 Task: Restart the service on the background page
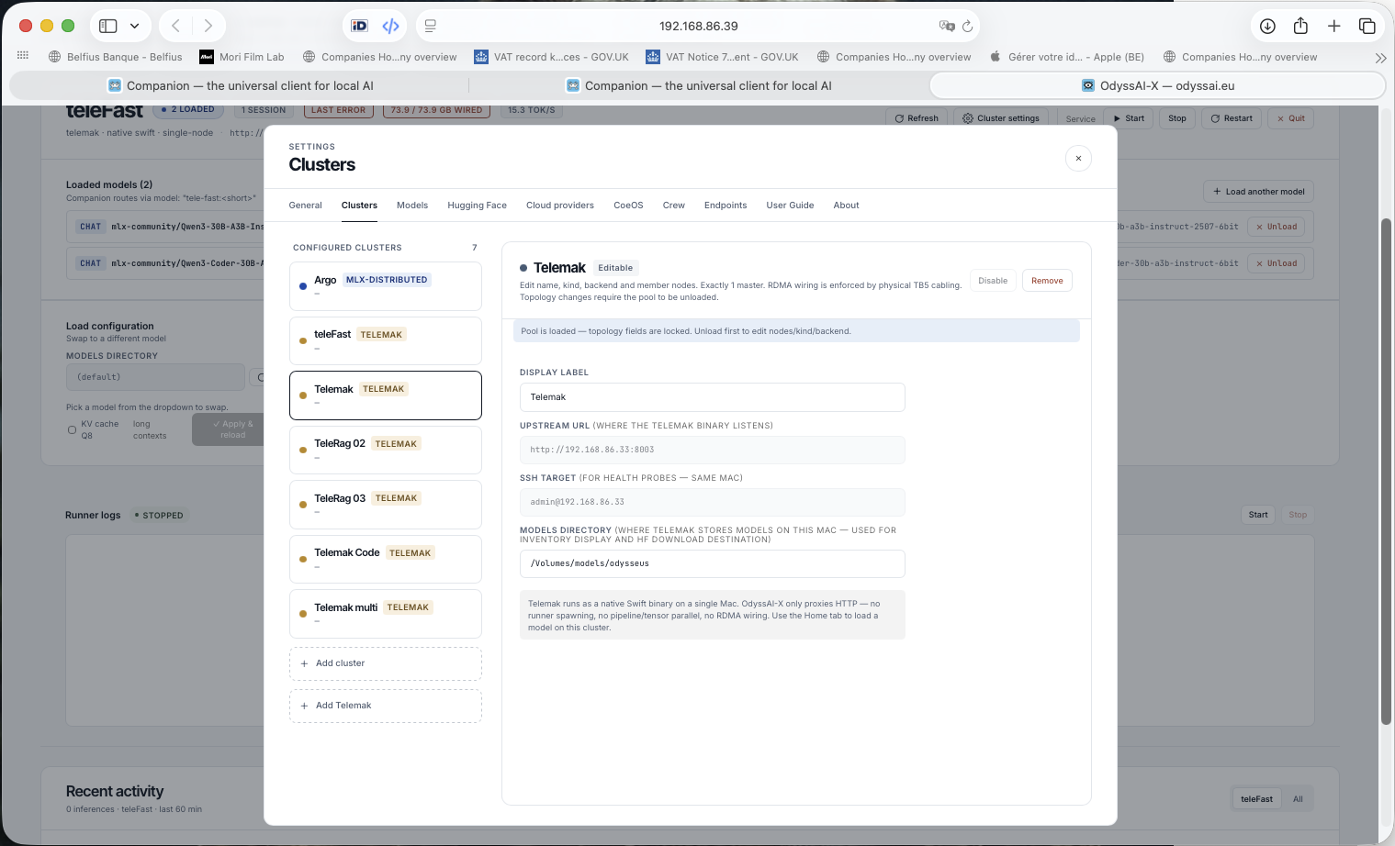click(1232, 118)
